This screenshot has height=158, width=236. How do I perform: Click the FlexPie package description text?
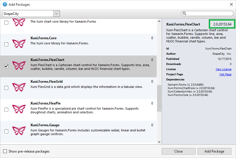click(x=84, y=110)
